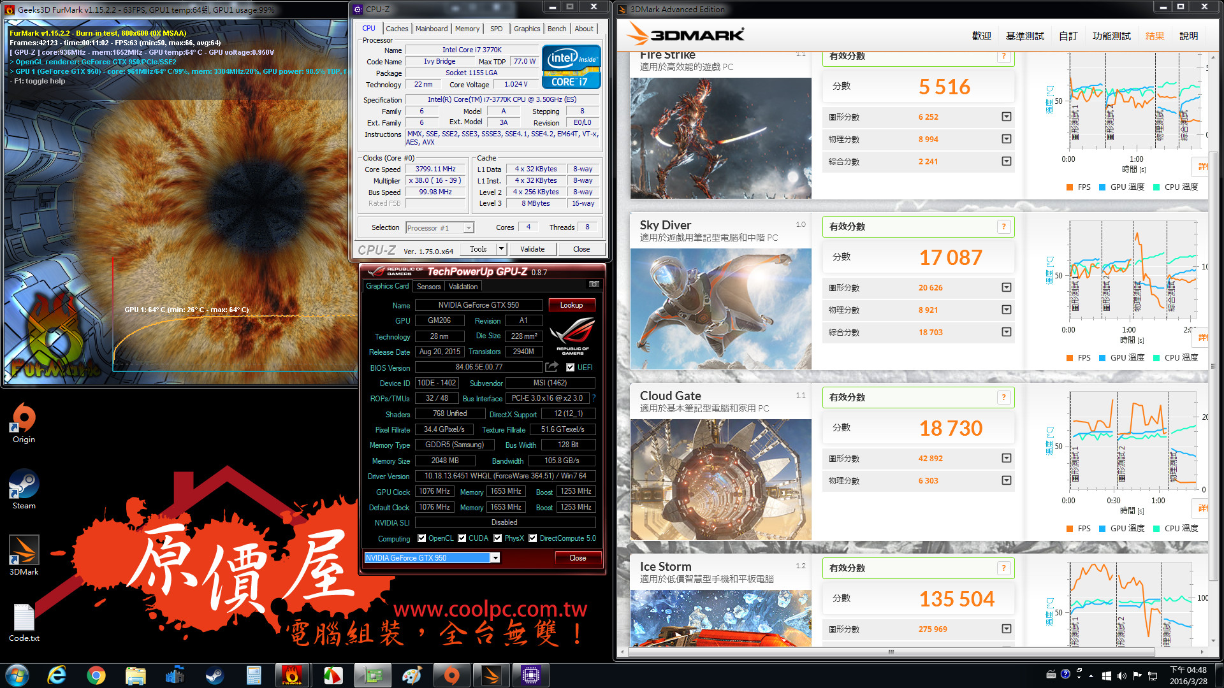
Task: Click Sky Diver valid score help icon
Action: click(x=1003, y=227)
